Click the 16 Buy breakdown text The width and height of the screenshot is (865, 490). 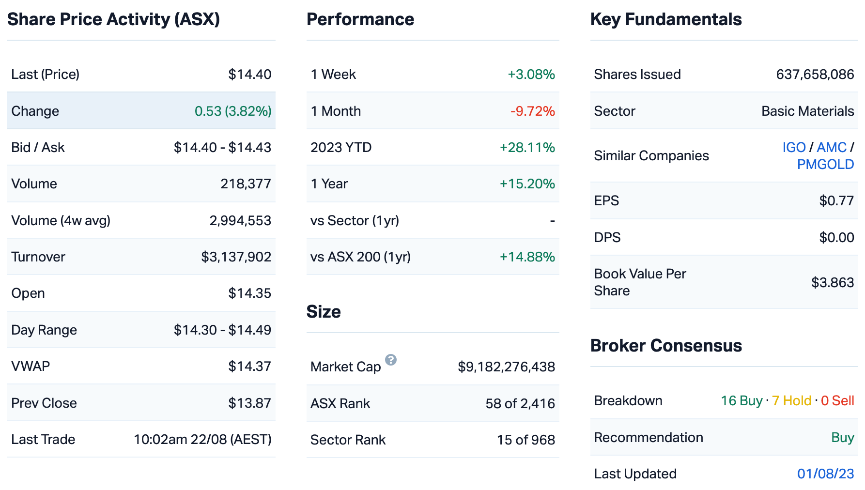(x=741, y=400)
